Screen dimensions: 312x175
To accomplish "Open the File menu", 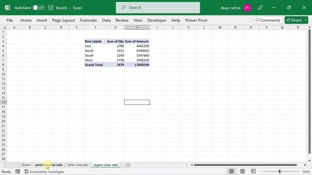I will (x=10, y=20).
